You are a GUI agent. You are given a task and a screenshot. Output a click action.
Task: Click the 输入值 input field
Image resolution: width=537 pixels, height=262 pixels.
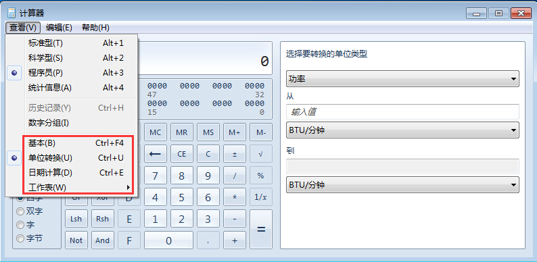(x=402, y=111)
